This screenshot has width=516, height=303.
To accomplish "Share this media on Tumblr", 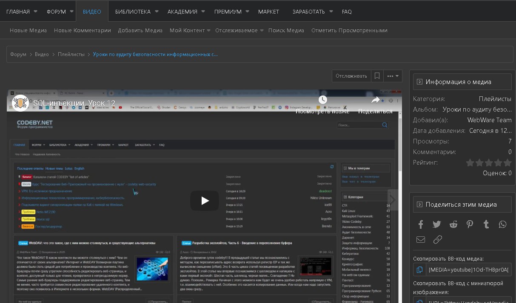I will point(486,224).
